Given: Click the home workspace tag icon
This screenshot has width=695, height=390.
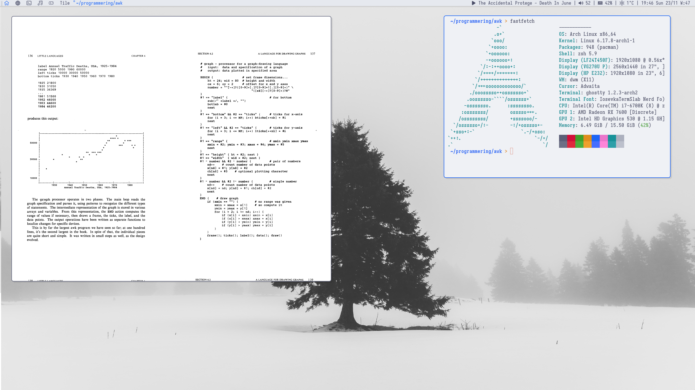Looking at the screenshot, I should (x=7, y=3).
